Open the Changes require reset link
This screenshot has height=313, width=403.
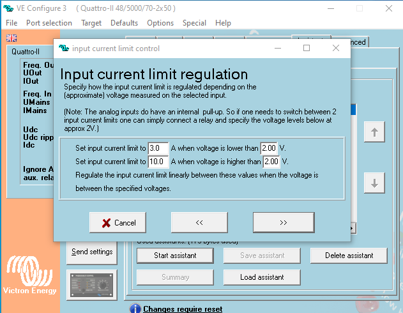pos(183,309)
